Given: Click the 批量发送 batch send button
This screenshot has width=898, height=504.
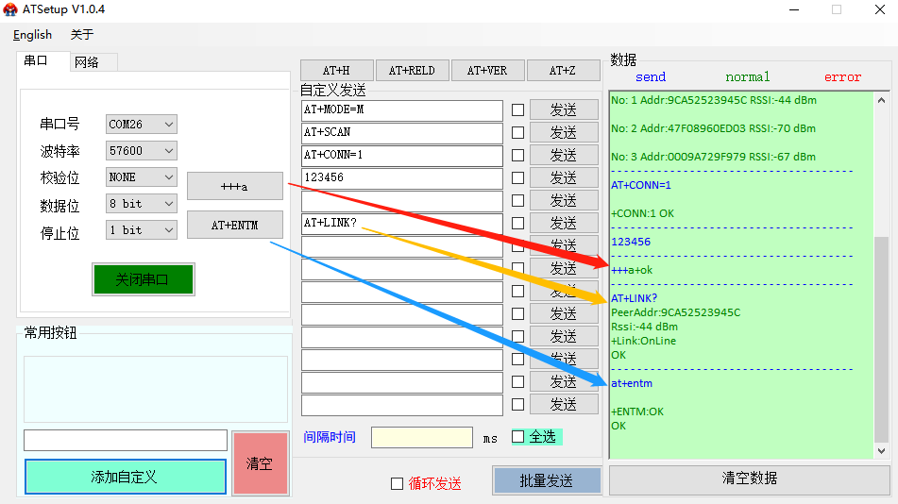Looking at the screenshot, I should [x=547, y=480].
